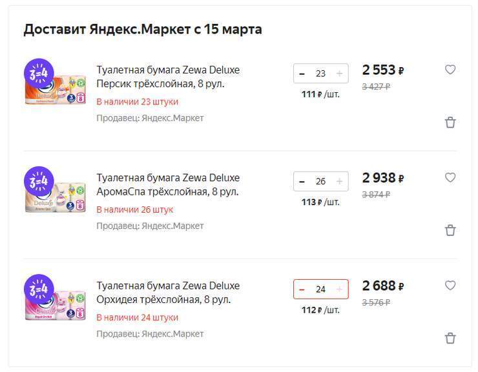This screenshot has height=372, width=478.
Task: Delete Zewa Deluxe Персик from cart
Action: (450, 122)
